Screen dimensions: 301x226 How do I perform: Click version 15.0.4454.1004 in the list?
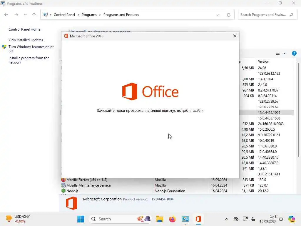click(269, 113)
